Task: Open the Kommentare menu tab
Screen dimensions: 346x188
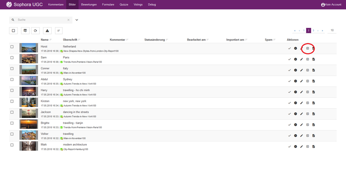Action: [x=56, y=5]
